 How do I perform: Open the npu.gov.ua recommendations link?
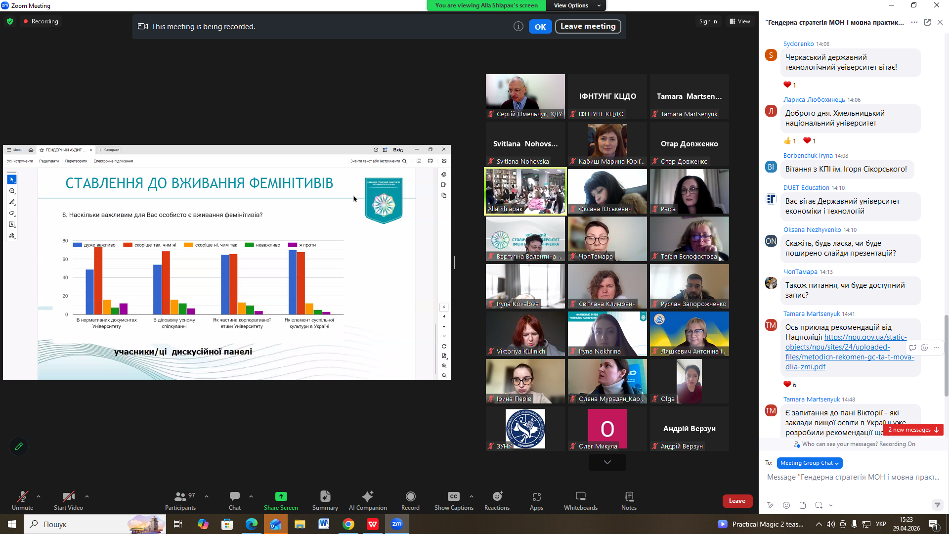[850, 352]
